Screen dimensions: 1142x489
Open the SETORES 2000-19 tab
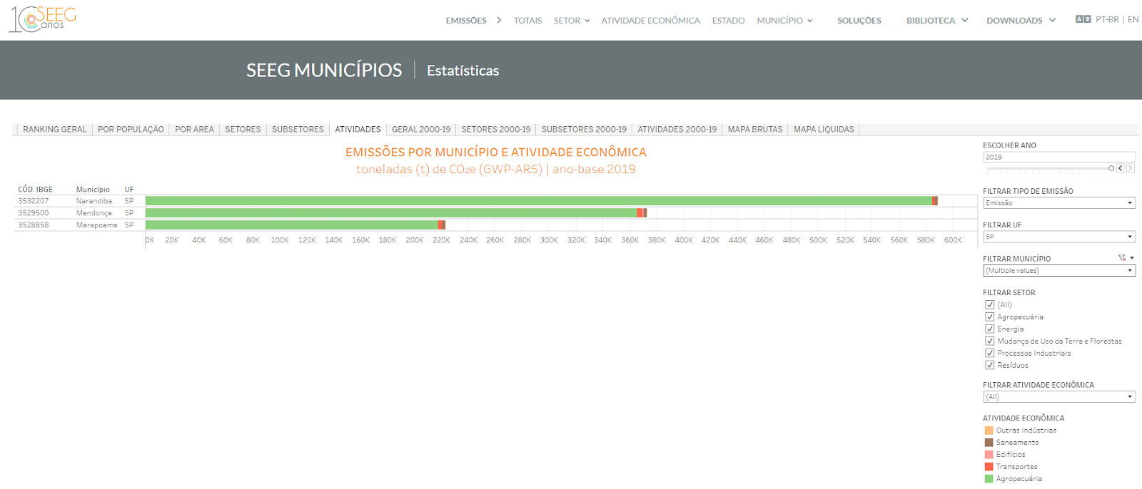tap(496, 129)
